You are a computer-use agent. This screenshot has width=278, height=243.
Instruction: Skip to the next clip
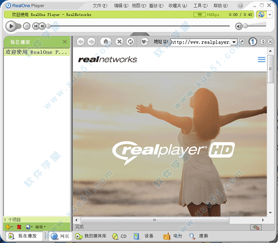(x=42, y=26)
